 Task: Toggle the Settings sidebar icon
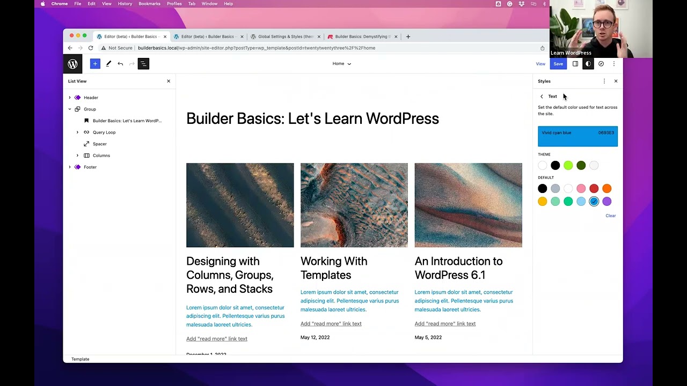pyautogui.click(x=575, y=64)
